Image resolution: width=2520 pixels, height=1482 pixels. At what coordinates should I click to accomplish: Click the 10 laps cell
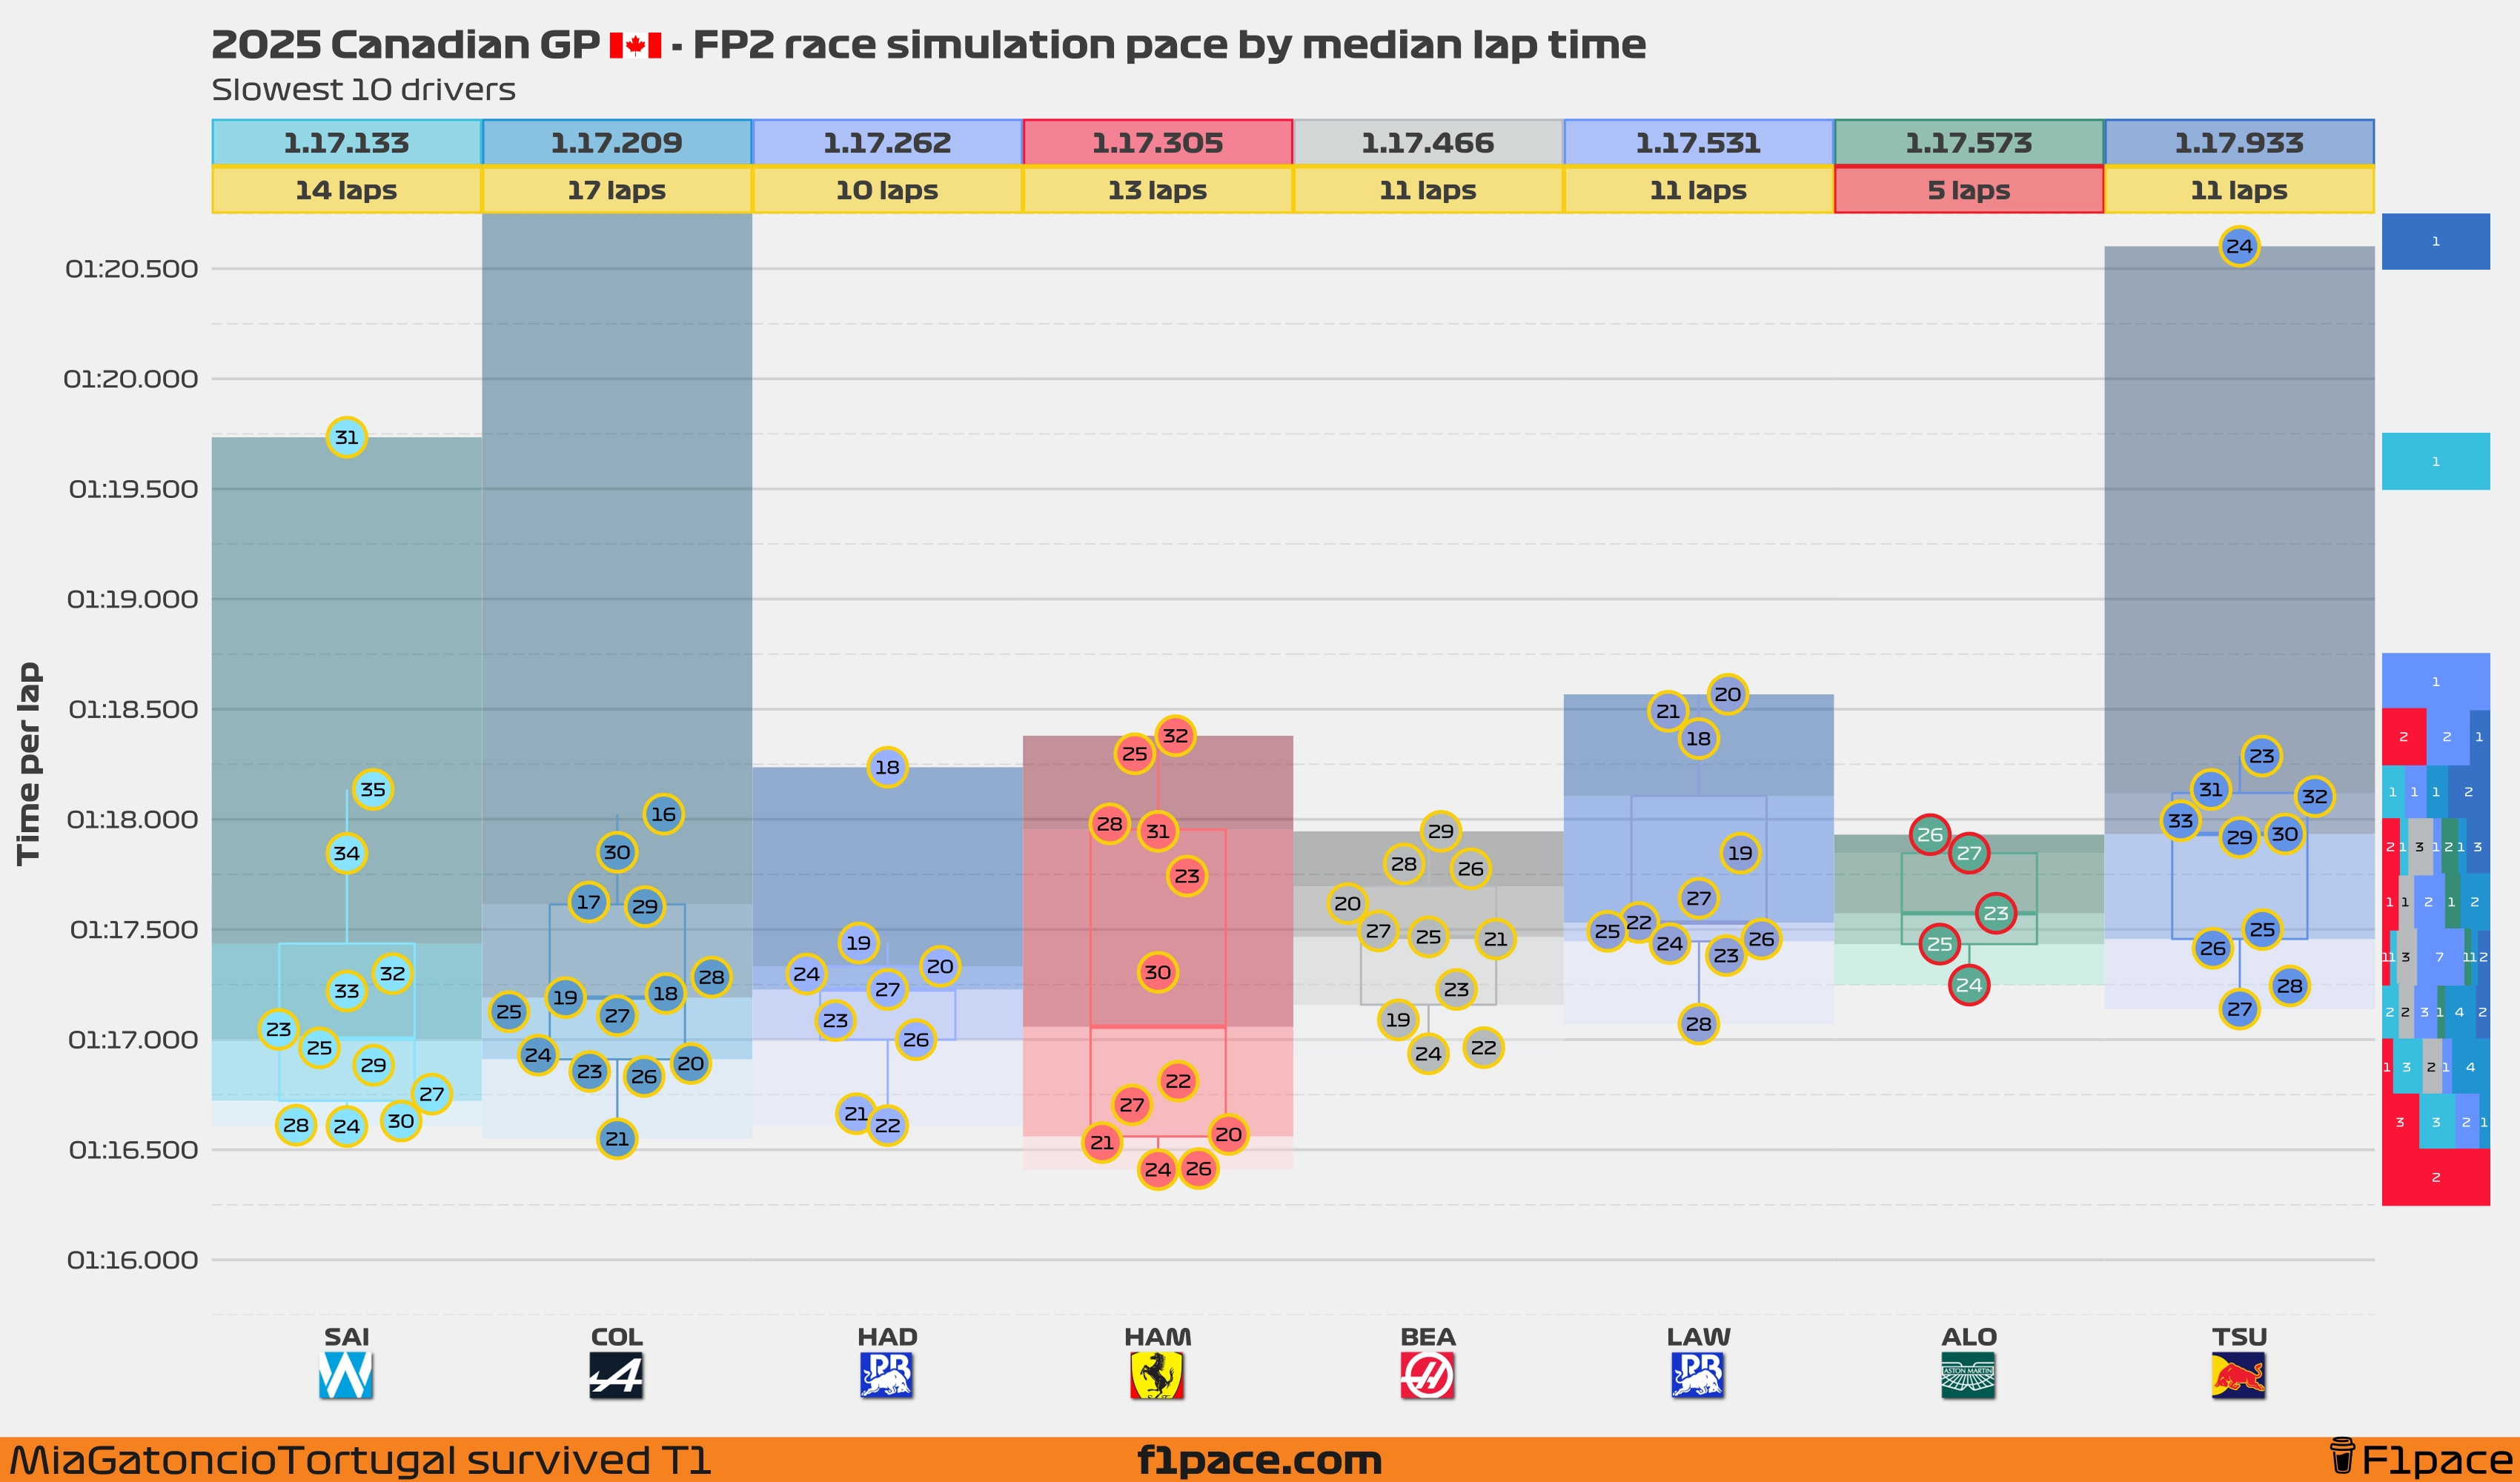(x=887, y=190)
